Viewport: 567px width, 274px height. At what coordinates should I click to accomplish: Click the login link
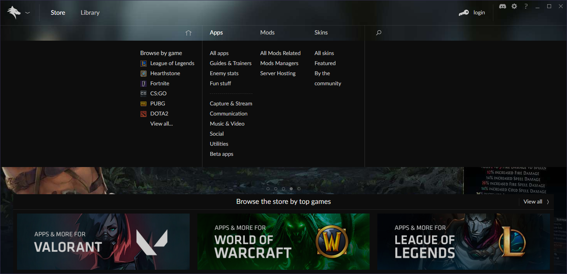[x=479, y=13]
